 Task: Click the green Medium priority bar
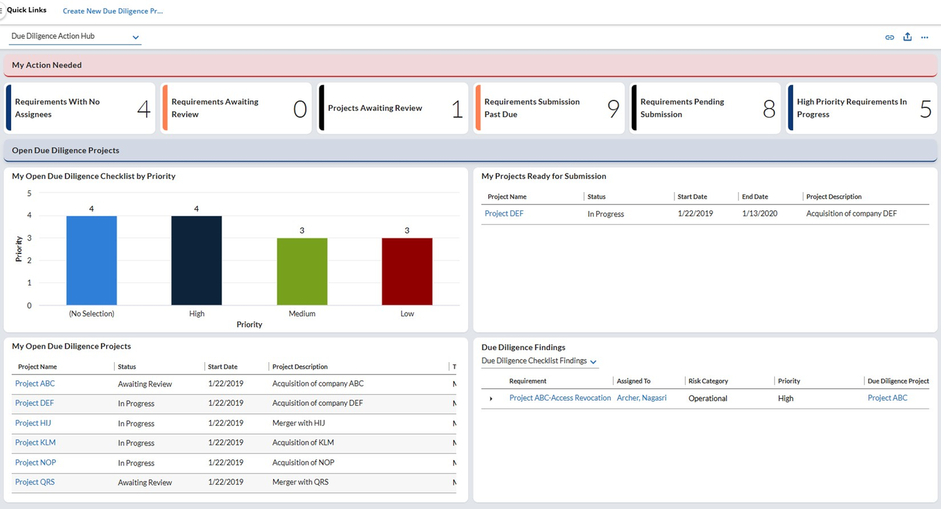coord(302,272)
